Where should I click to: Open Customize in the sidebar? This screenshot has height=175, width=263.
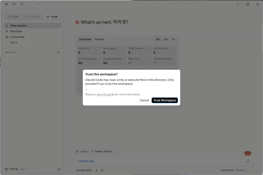pos(33,37)
